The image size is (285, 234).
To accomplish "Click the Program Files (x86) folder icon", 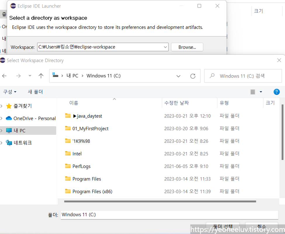I will pyautogui.click(x=68, y=191).
